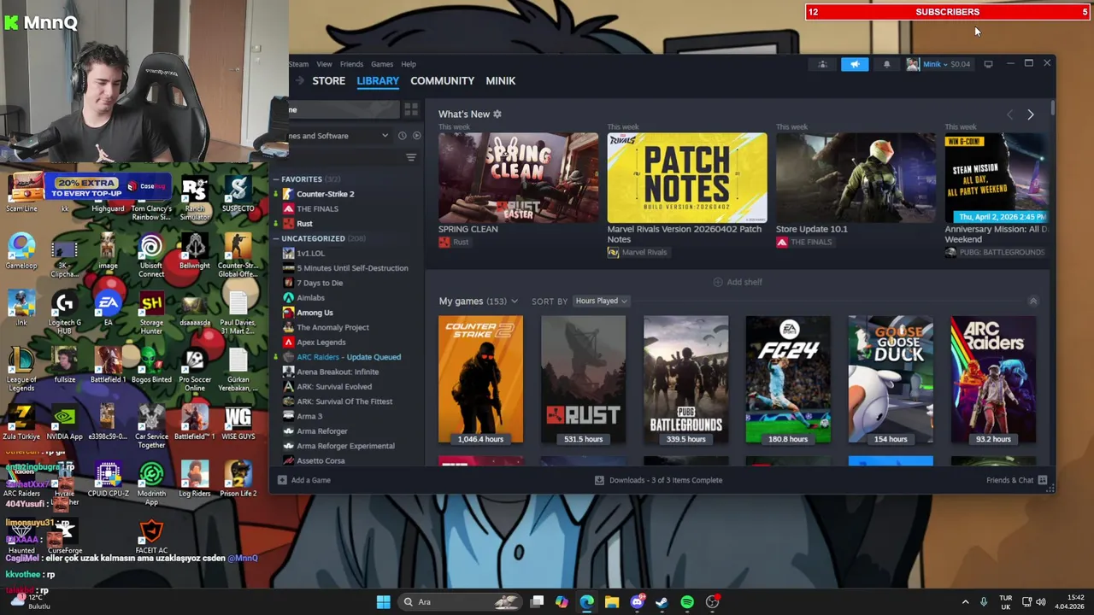Image resolution: width=1094 pixels, height=615 pixels.
Task: Open Downloads - 3 of 3 Items Complete
Action: coord(658,480)
